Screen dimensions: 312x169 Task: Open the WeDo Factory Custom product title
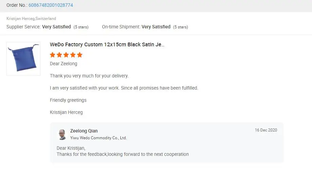click(x=107, y=45)
